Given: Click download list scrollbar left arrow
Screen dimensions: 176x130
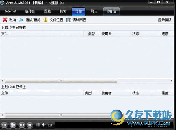Looking at the screenshot, I should [2, 81].
